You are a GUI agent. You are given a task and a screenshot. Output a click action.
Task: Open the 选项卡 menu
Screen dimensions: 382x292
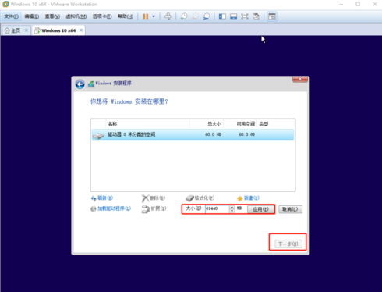coord(102,16)
